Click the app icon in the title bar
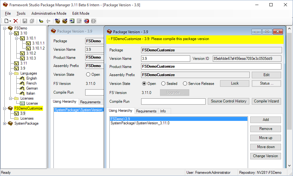293x176 pixels. click(5, 5)
